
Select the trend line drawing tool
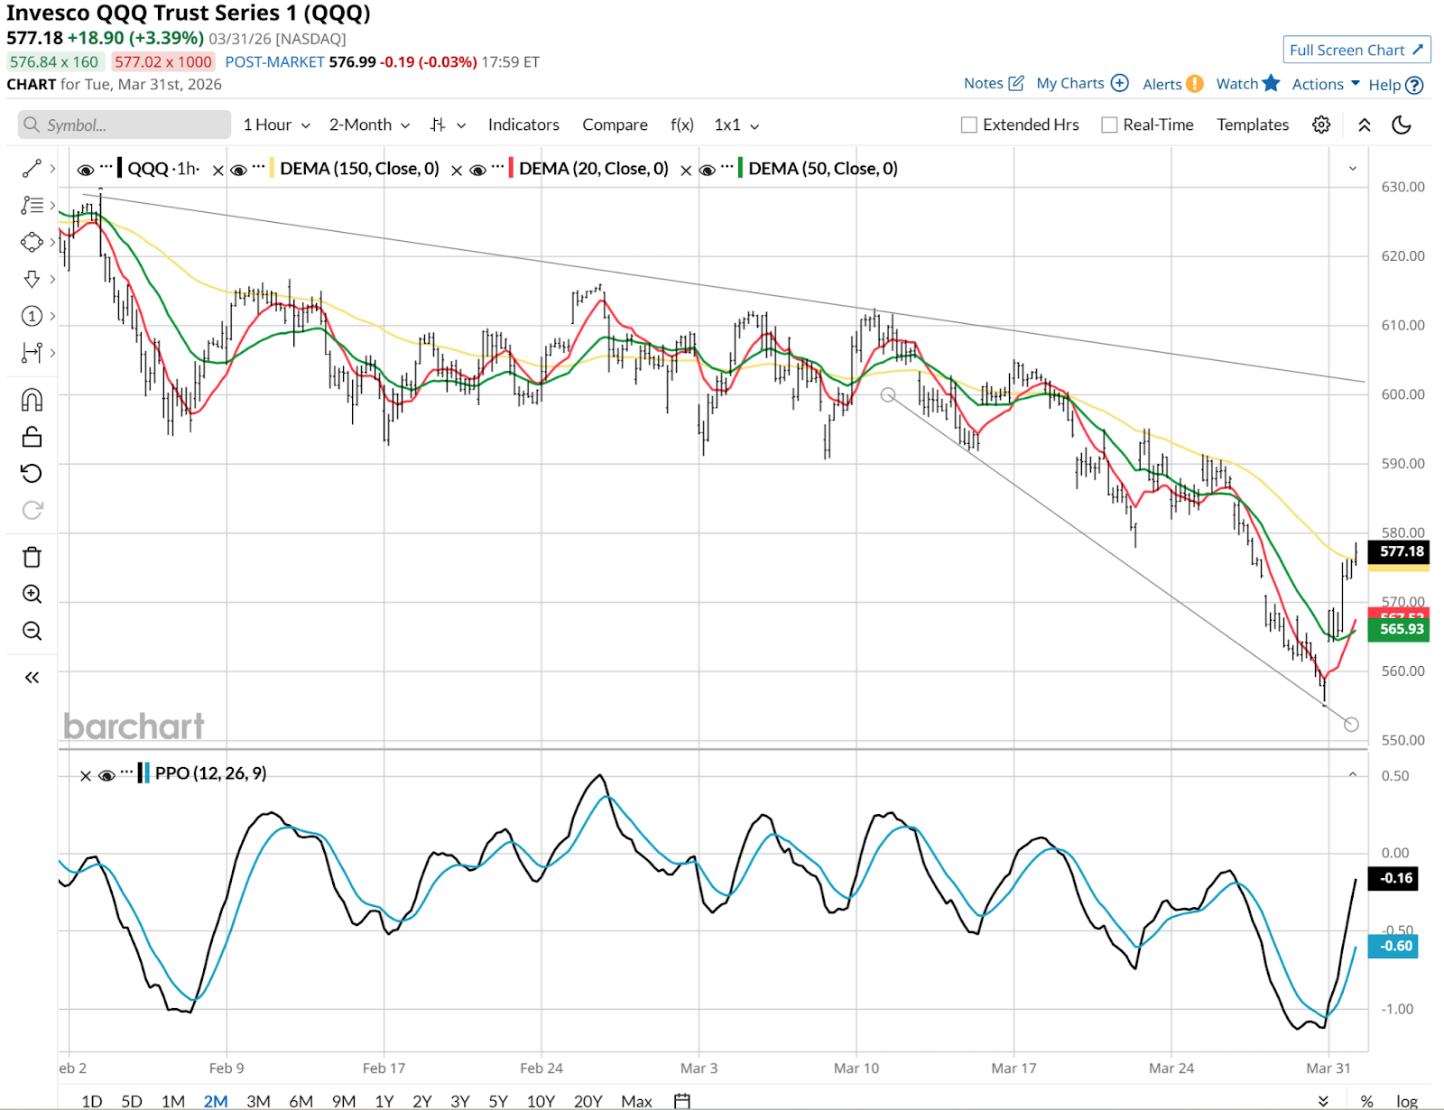coord(32,169)
